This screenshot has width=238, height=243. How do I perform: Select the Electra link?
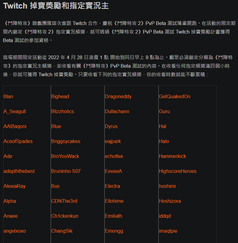click(112, 186)
